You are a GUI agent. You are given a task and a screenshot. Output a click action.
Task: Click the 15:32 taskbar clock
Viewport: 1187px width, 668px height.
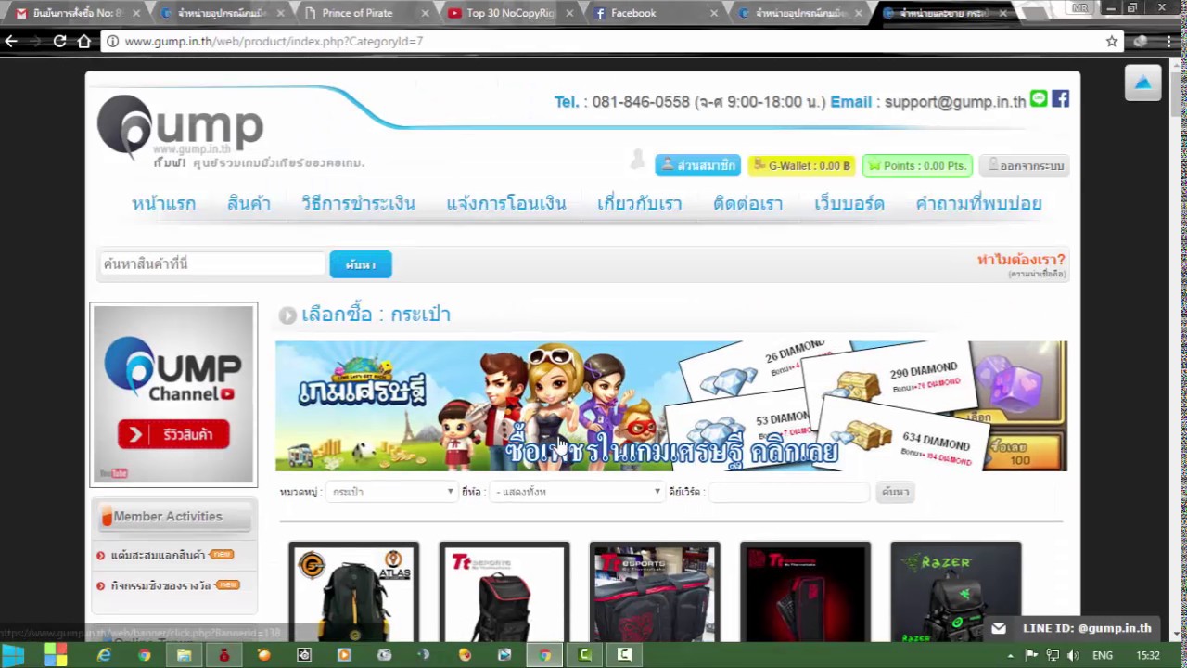[1148, 655]
